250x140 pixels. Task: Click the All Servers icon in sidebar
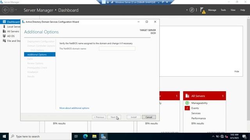(4, 31)
